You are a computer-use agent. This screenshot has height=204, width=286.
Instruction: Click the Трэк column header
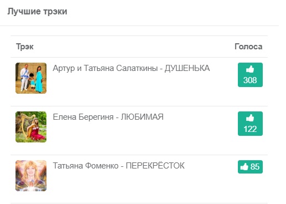click(x=25, y=47)
